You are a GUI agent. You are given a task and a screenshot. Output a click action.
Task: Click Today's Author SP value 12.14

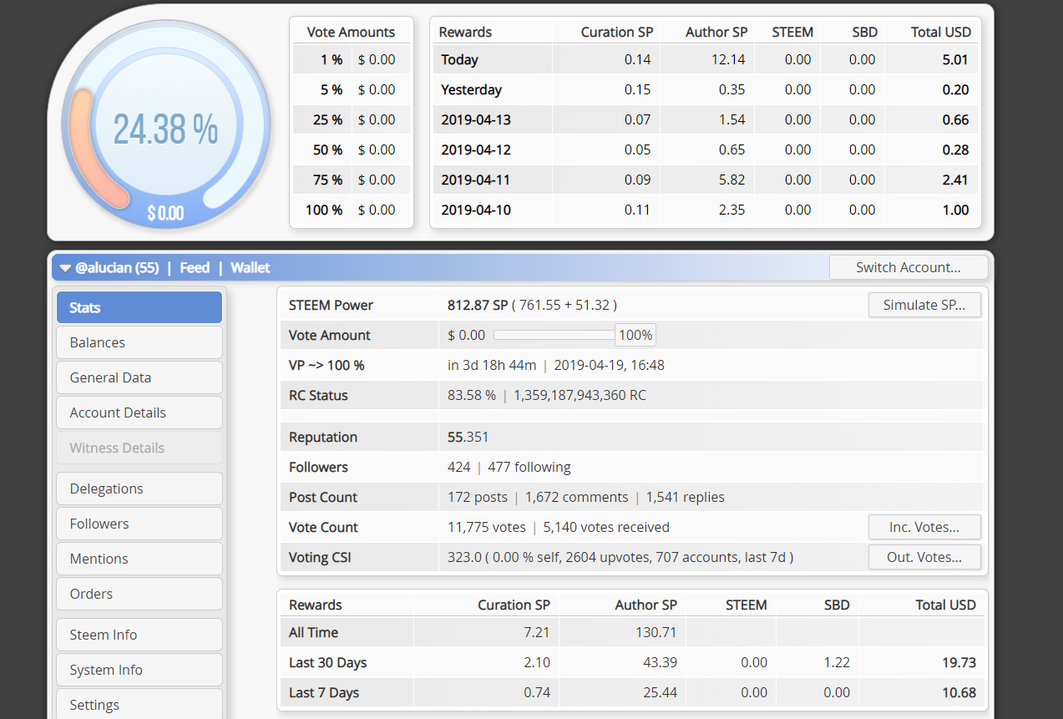(x=728, y=59)
